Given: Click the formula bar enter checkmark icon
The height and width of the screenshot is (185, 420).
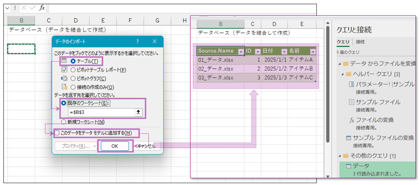Looking at the screenshot, I should (33, 8).
